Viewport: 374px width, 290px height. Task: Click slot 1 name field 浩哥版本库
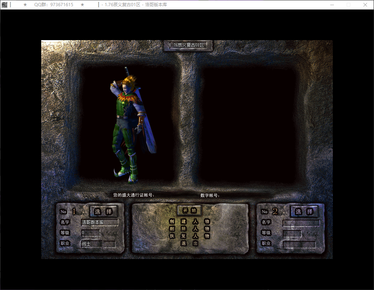(100, 222)
